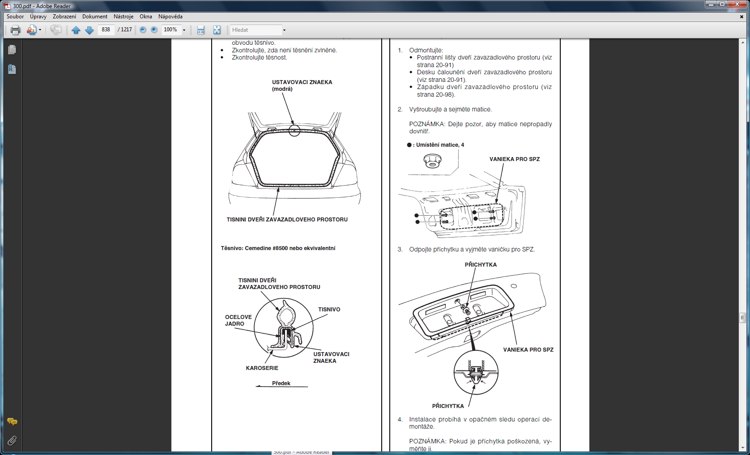Go to previous page with up arrow
This screenshot has width=750, height=455.
coord(76,30)
